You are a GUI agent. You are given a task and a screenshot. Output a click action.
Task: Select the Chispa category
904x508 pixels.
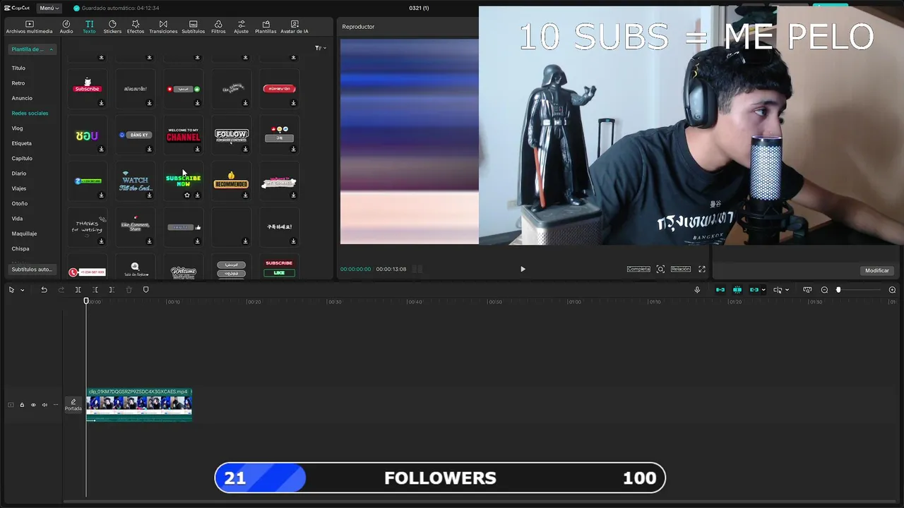click(x=20, y=248)
